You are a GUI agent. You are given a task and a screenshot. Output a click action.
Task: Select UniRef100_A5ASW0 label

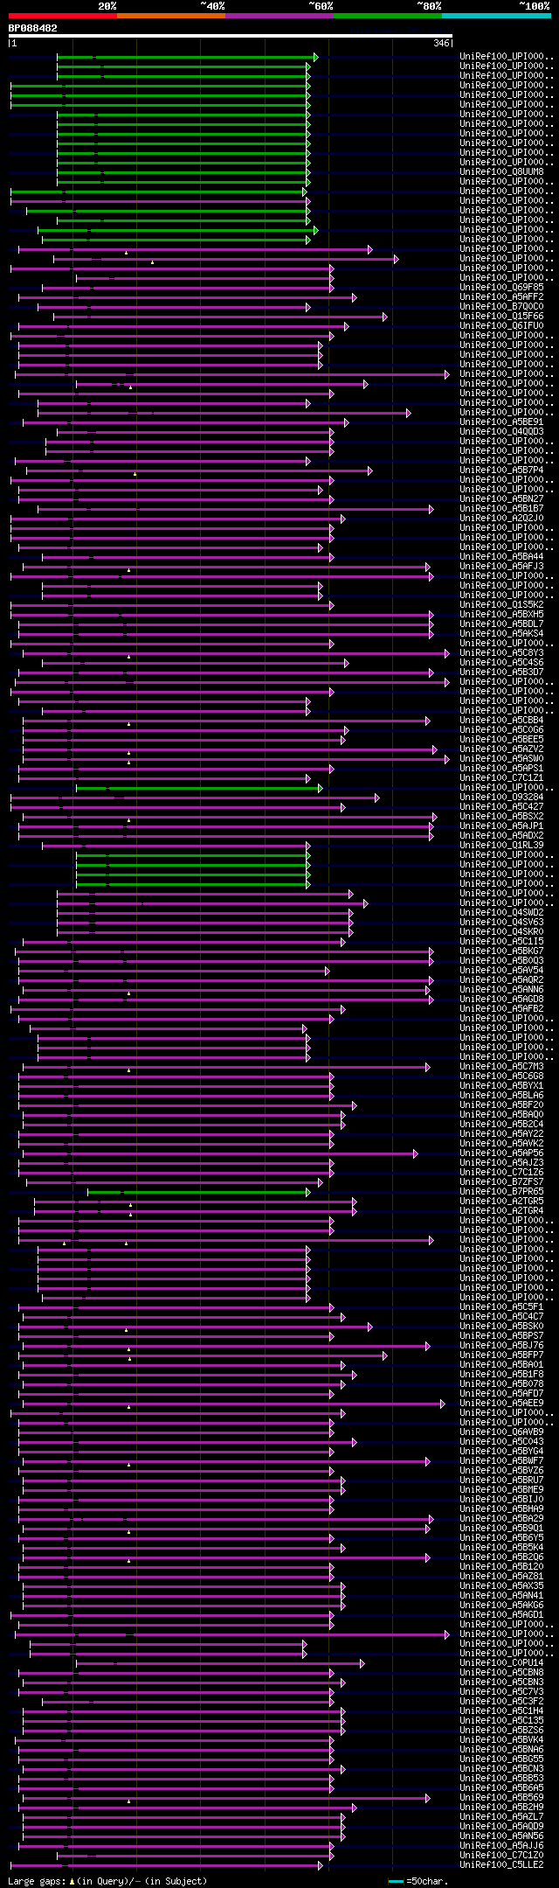click(x=501, y=759)
